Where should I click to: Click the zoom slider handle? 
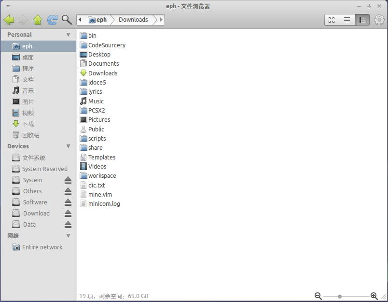coord(340,296)
